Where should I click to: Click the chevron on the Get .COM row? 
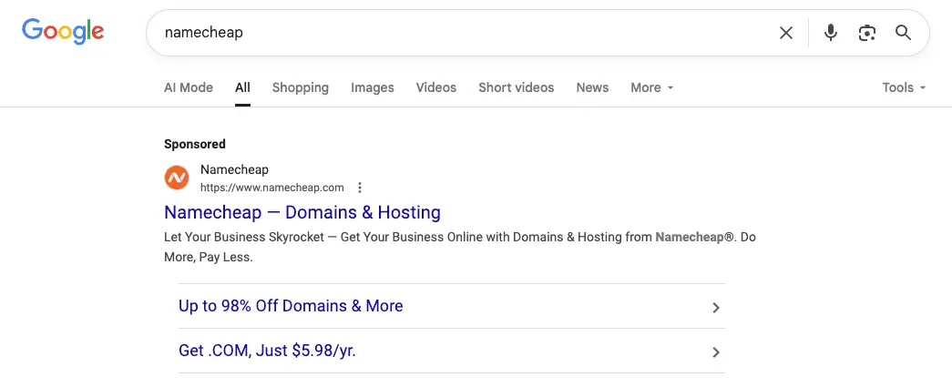(x=716, y=352)
